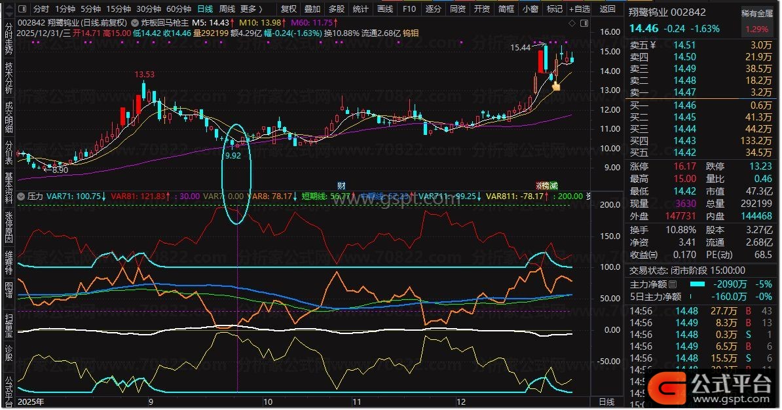The width and height of the screenshot is (782, 410).
Task: Click the round arrow icon beside 压力
Action: pos(21,196)
